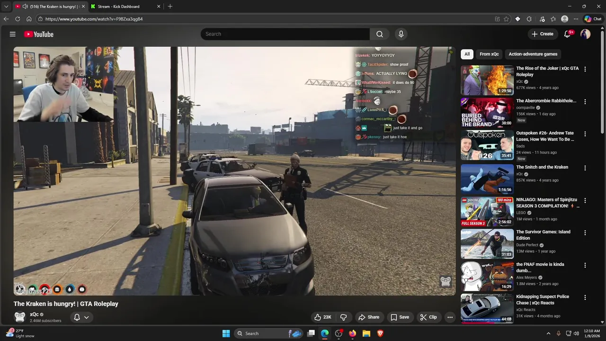This screenshot has height=341, width=606.
Task: Share the video with the Share button
Action: click(369, 317)
